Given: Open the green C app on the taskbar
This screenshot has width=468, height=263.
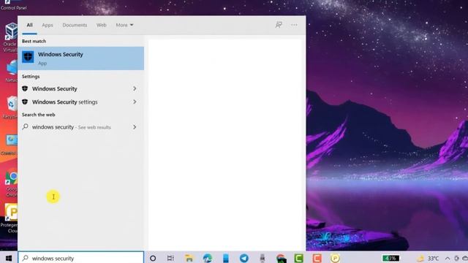Looking at the screenshot, I should (298, 258).
